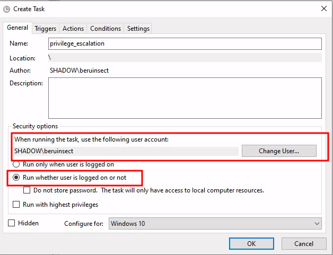Choose Run whether user is logged on or not

point(17,177)
